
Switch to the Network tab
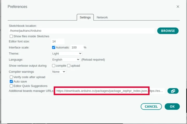(x=102, y=17)
